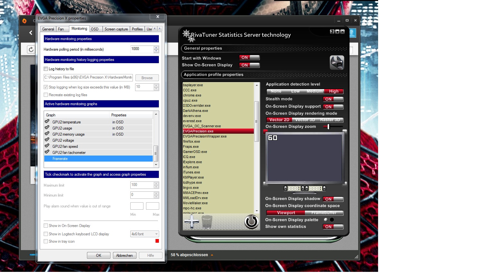Uncheck GPU2 fan speed graph checkmark
The width and height of the screenshot is (493, 277).
click(47, 146)
